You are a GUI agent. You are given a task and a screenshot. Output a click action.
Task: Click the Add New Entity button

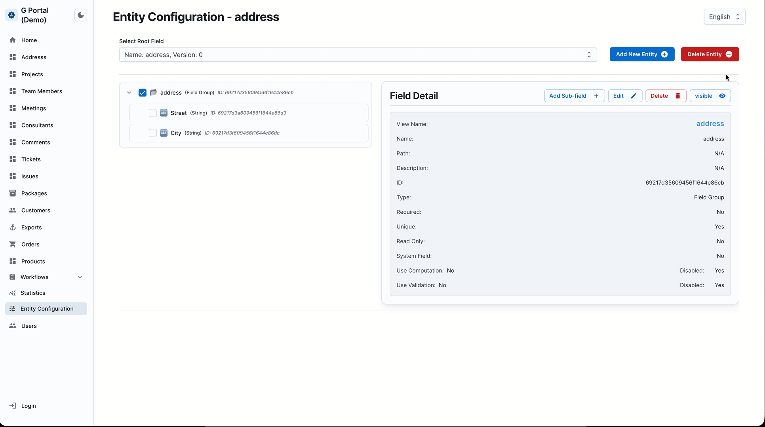click(642, 54)
